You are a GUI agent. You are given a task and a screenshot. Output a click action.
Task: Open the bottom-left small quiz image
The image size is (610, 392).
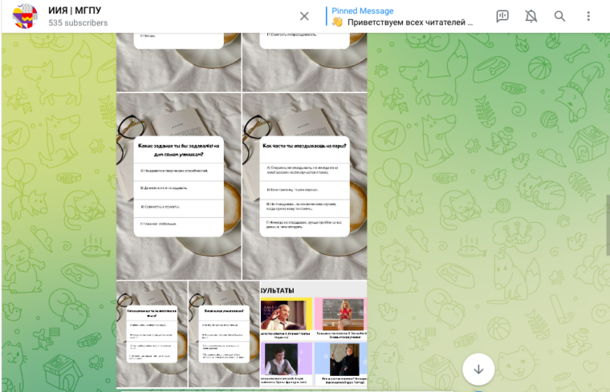[x=152, y=333]
